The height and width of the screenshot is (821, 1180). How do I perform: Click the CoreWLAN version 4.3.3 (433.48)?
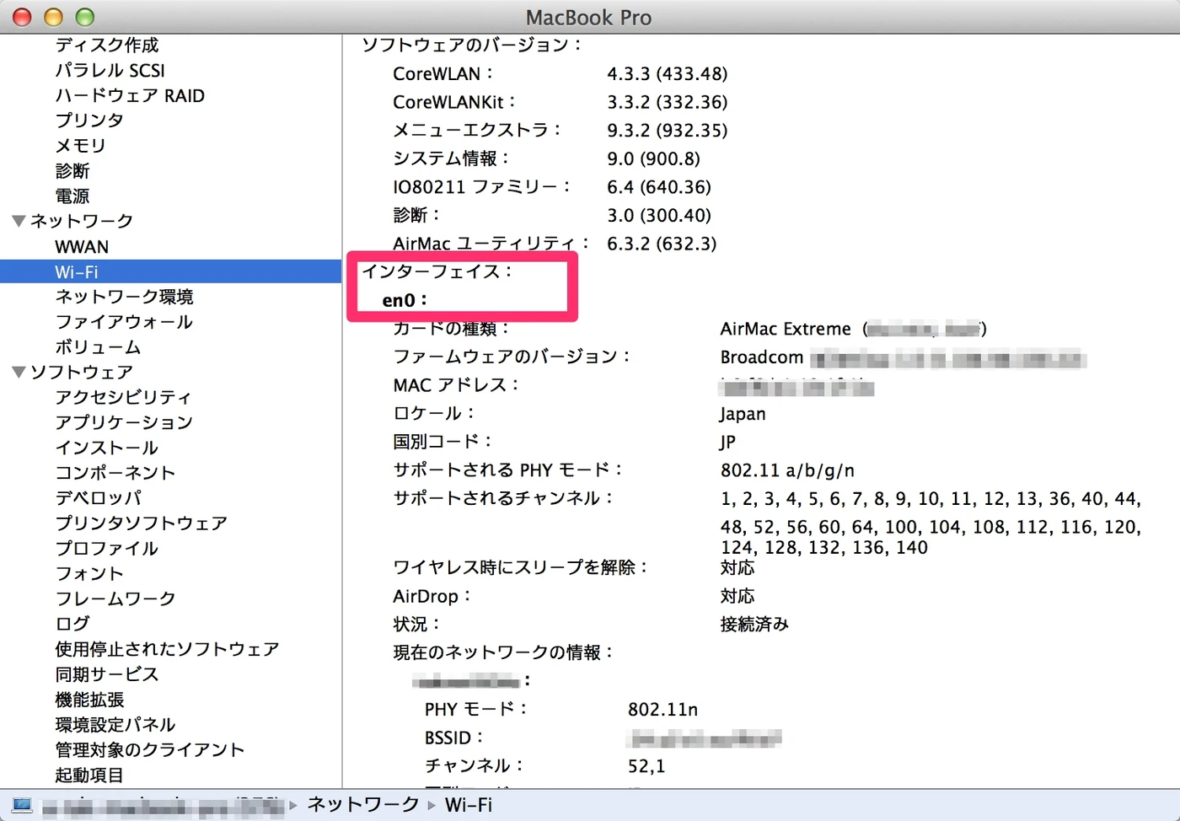tap(668, 74)
